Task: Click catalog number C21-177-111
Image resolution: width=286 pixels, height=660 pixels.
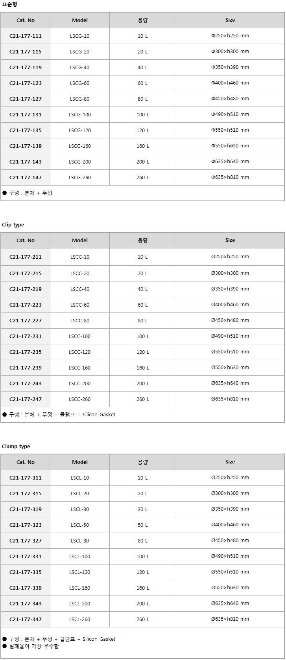Action: 26,36
